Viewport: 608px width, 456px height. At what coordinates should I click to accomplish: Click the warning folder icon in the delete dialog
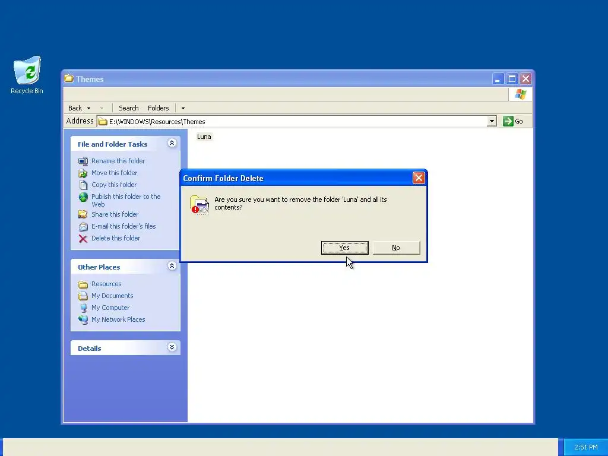(199, 205)
